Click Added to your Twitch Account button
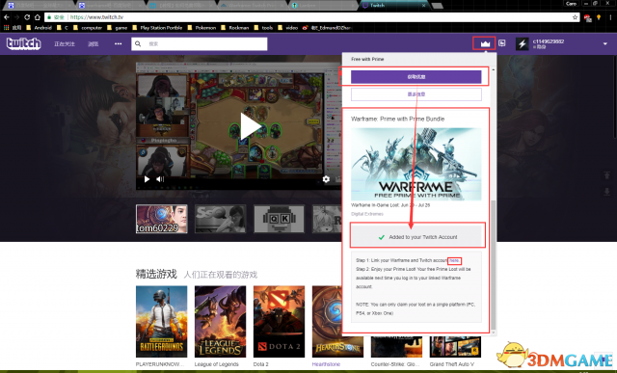 tap(417, 237)
